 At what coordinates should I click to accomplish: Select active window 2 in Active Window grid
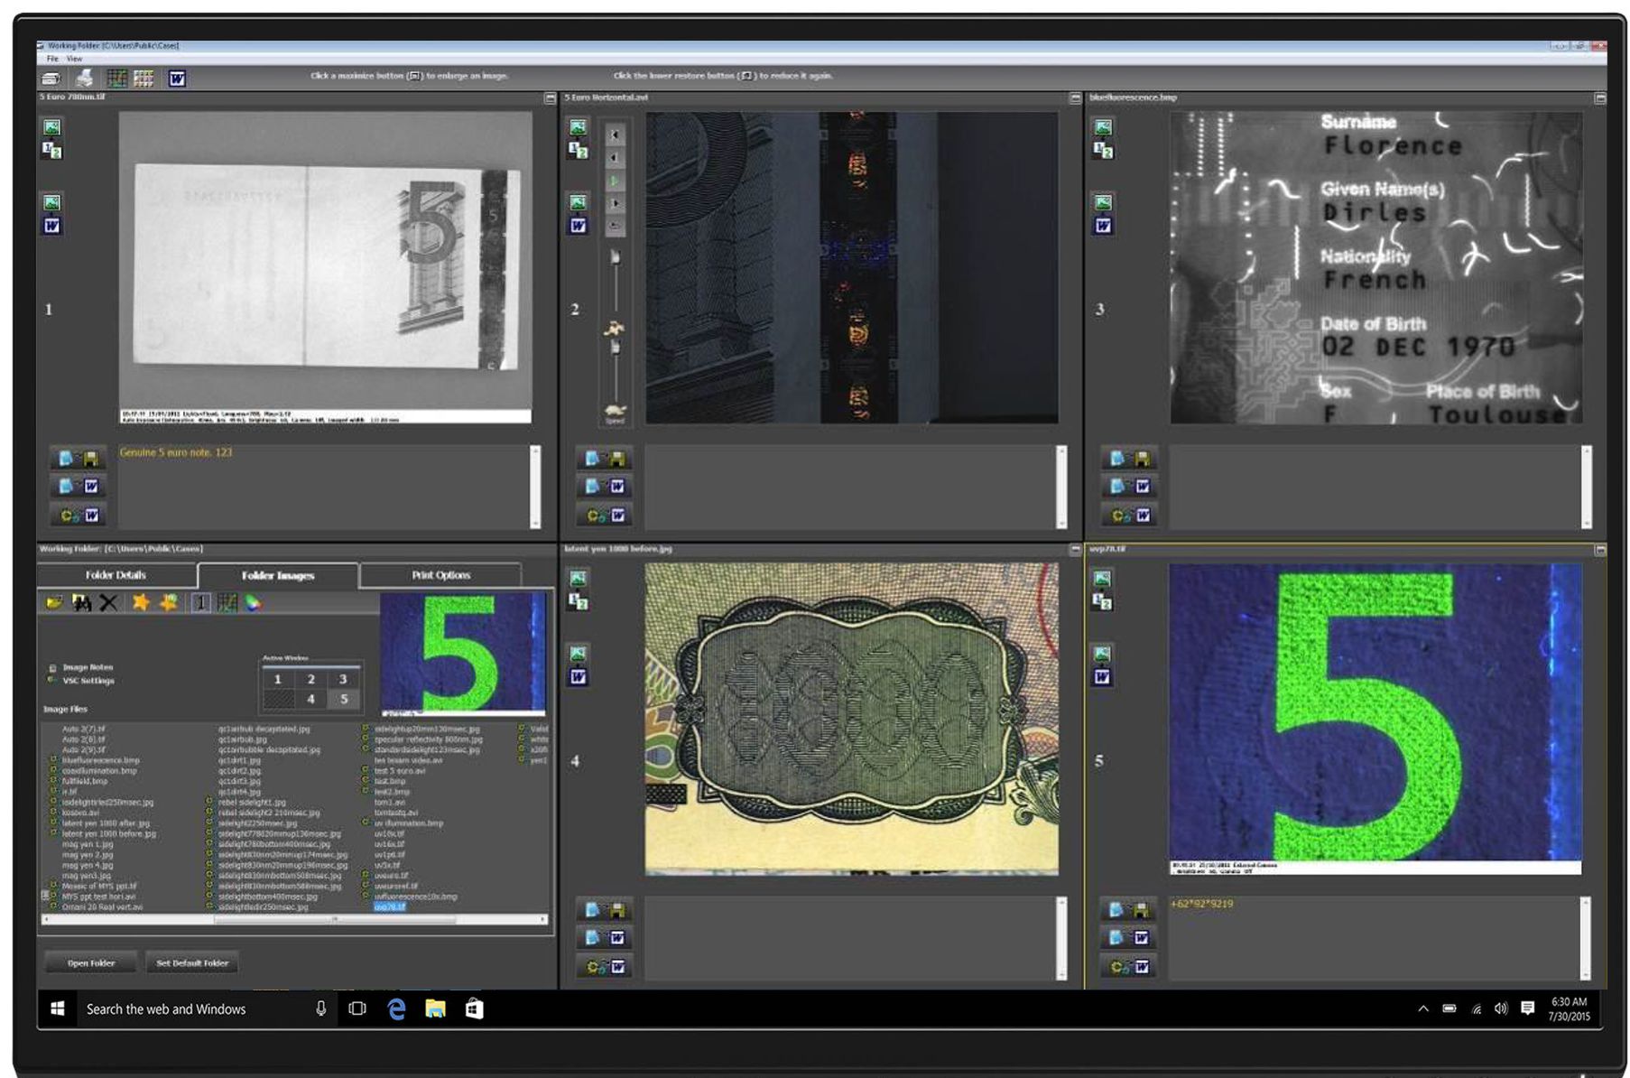(310, 679)
